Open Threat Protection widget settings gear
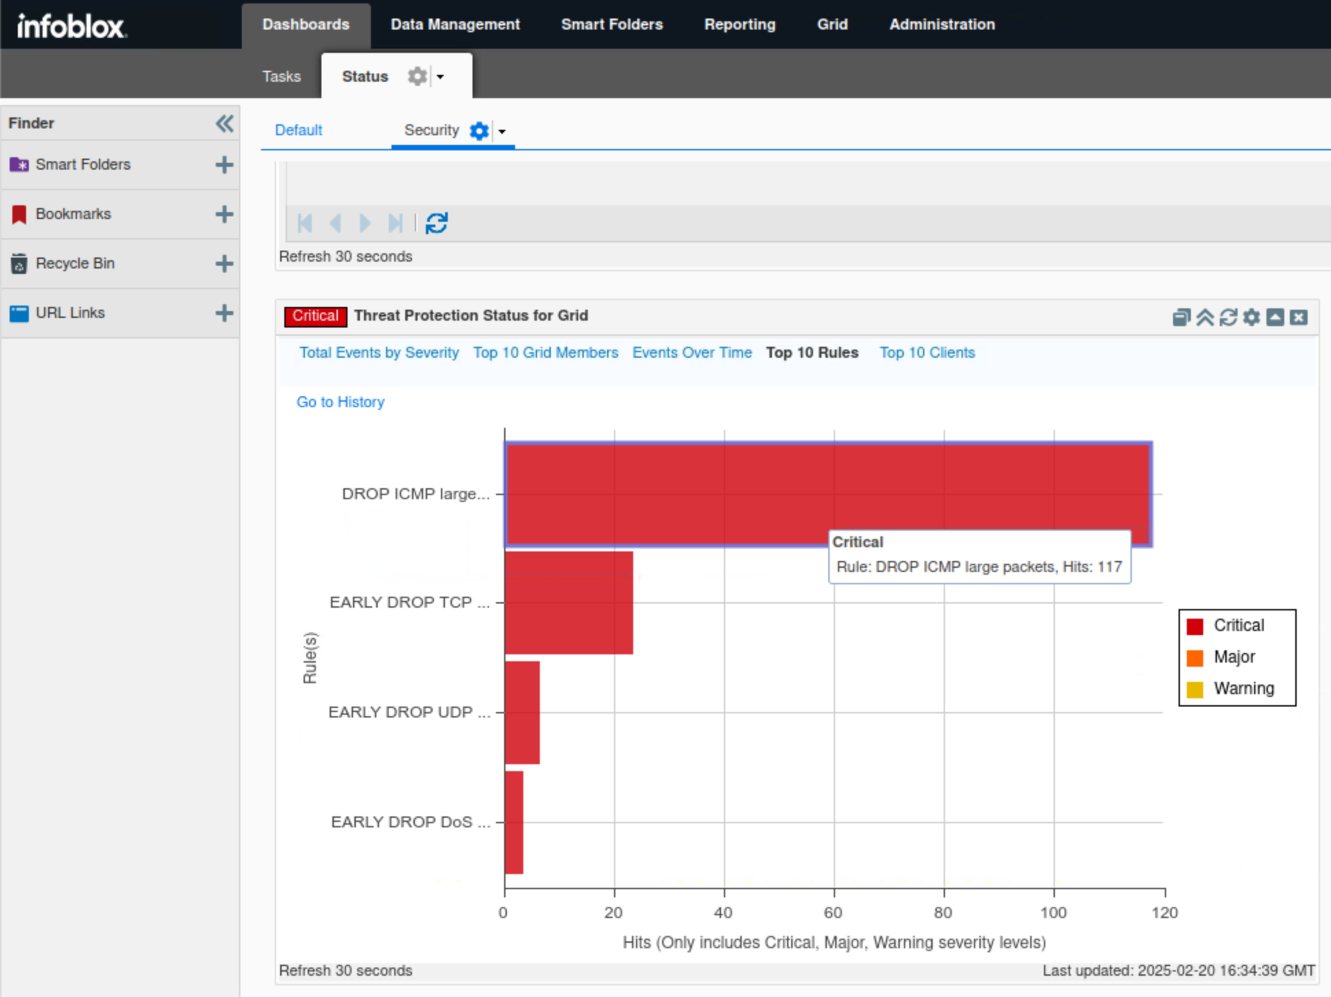 tap(1251, 317)
